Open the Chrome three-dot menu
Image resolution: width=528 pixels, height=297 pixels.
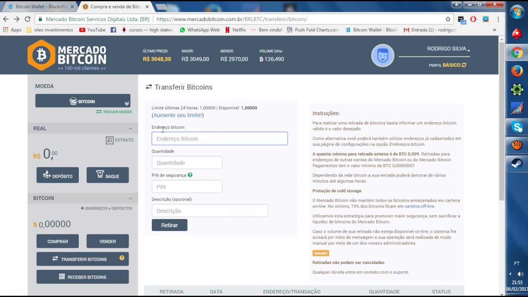(498, 19)
